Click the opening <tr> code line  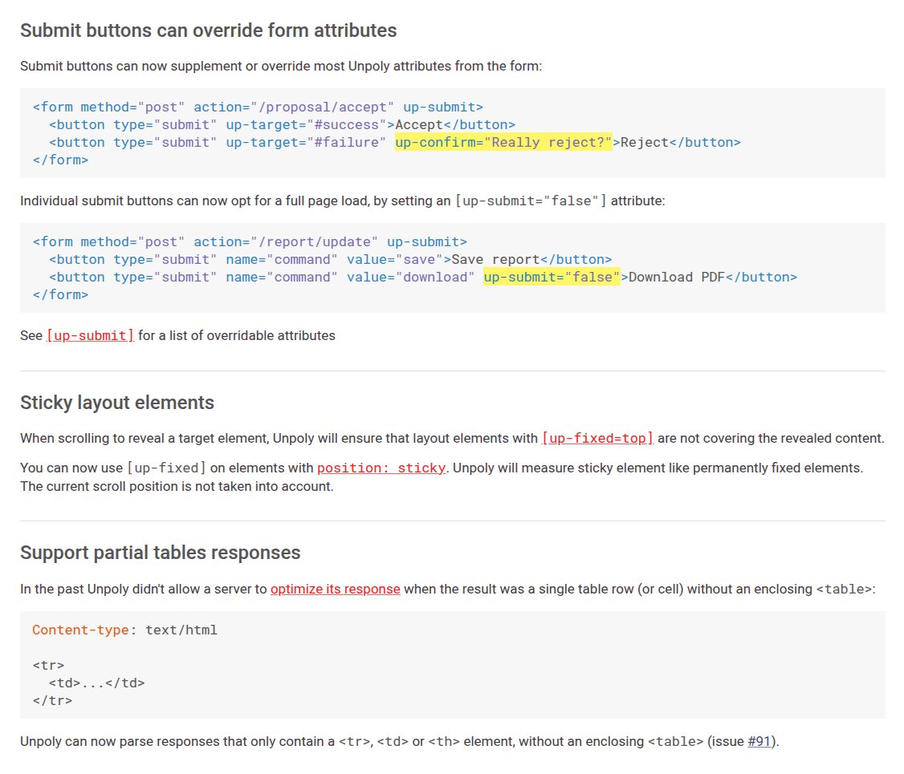(x=48, y=665)
